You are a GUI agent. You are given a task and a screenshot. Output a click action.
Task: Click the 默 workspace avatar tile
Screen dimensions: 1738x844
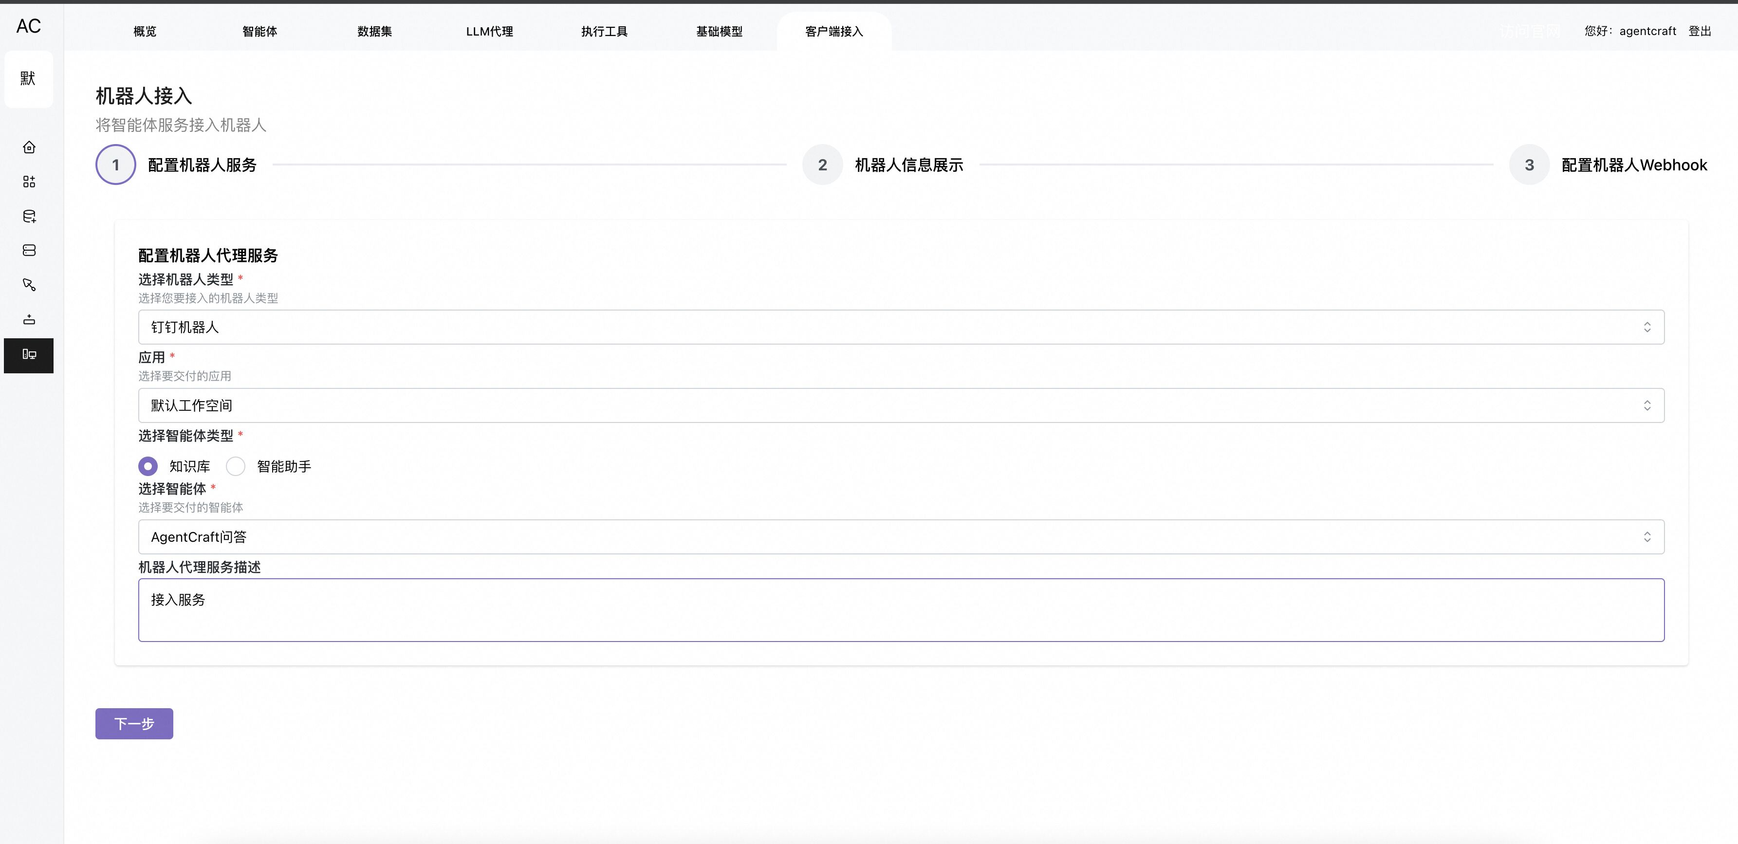[28, 79]
